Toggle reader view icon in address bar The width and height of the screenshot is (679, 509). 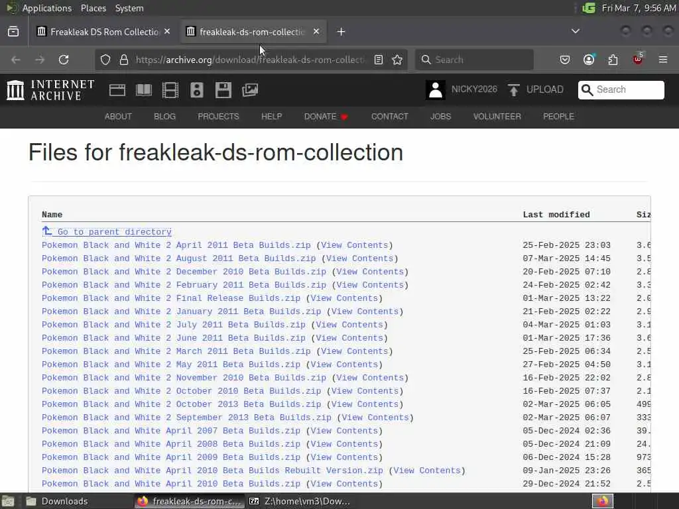tap(379, 59)
